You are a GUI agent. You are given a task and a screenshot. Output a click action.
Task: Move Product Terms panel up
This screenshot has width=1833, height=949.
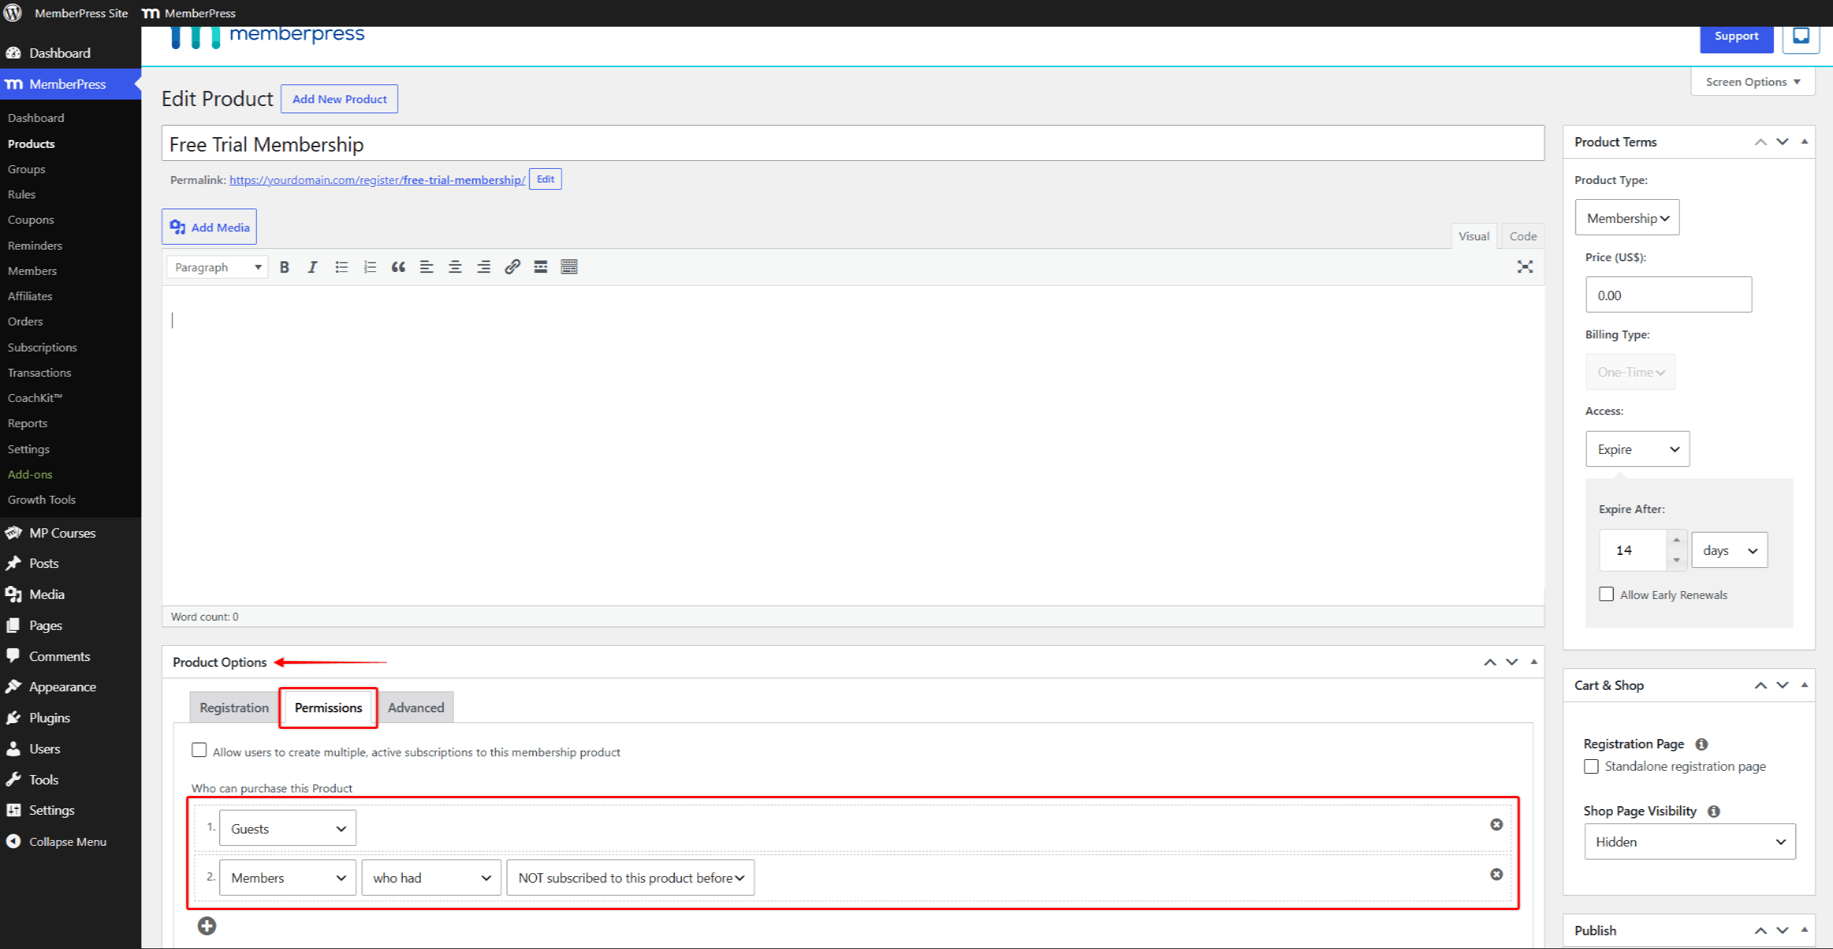coord(1761,142)
